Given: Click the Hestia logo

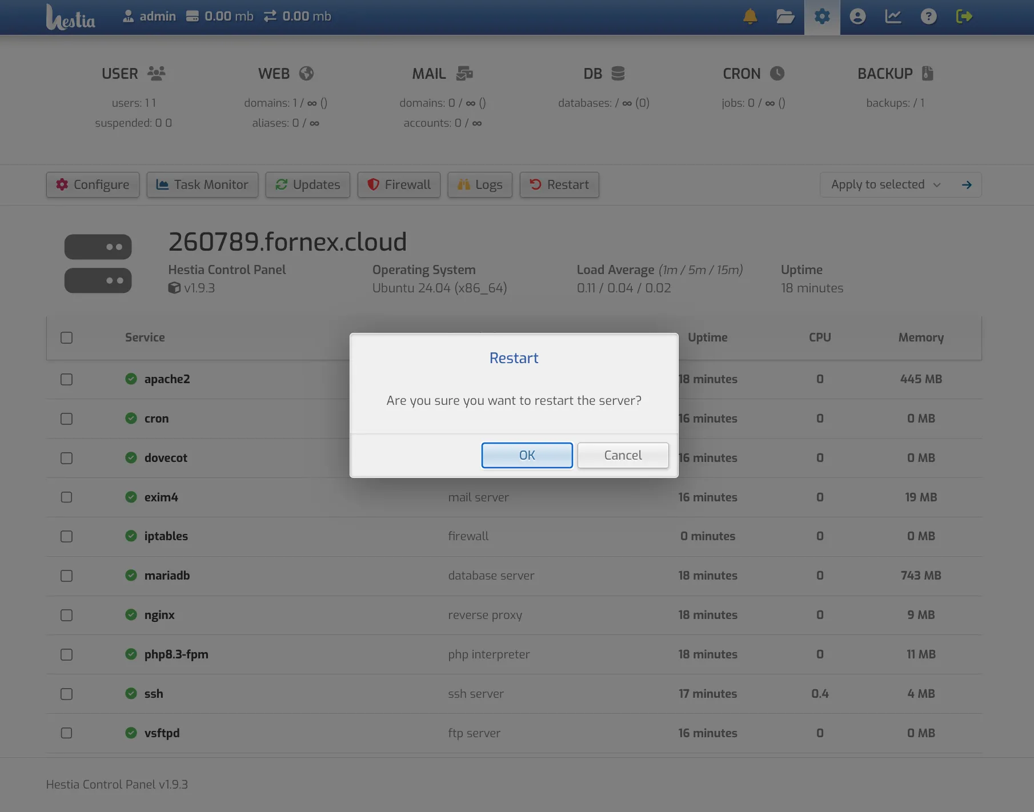Looking at the screenshot, I should pyautogui.click(x=70, y=17).
